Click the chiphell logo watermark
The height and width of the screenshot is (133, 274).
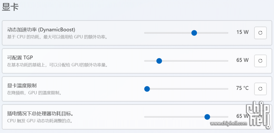(259, 115)
